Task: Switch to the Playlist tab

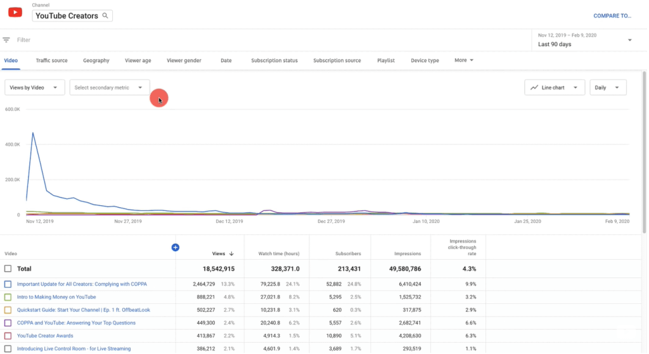Action: (x=386, y=60)
